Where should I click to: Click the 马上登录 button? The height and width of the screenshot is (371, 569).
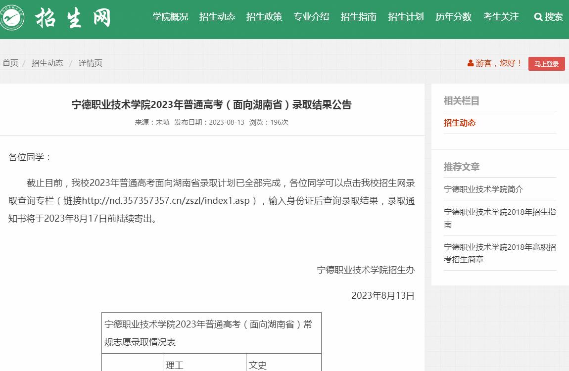coord(547,64)
